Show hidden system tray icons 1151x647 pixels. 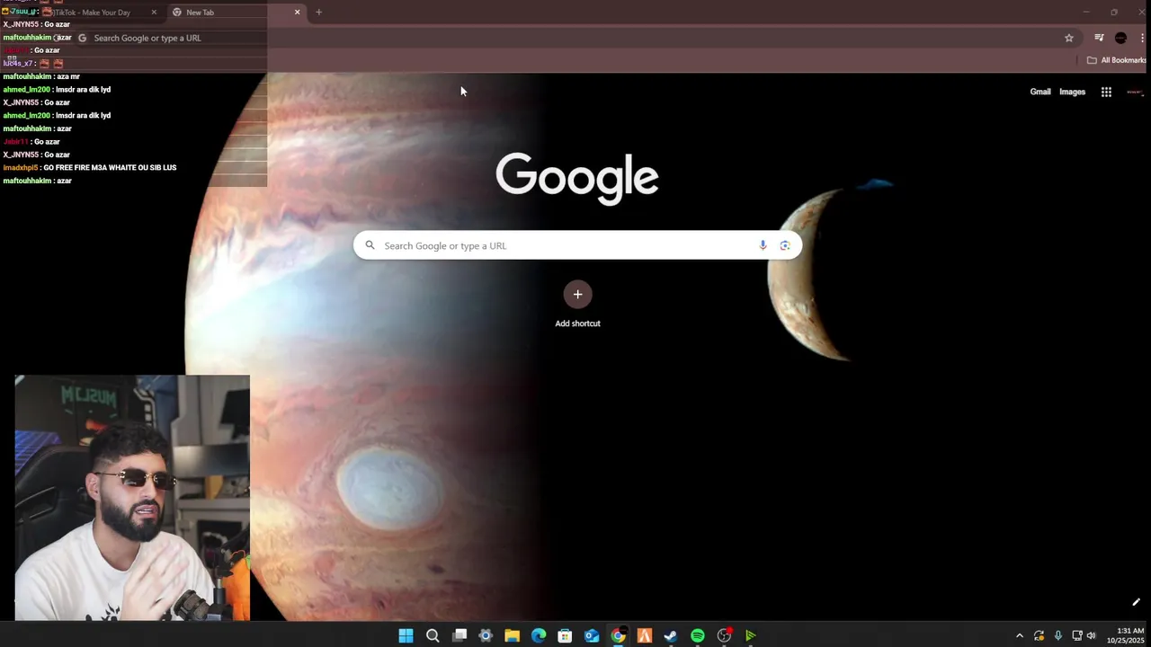1020,636
